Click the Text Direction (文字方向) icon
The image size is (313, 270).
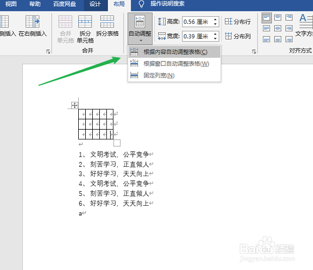[305, 21]
